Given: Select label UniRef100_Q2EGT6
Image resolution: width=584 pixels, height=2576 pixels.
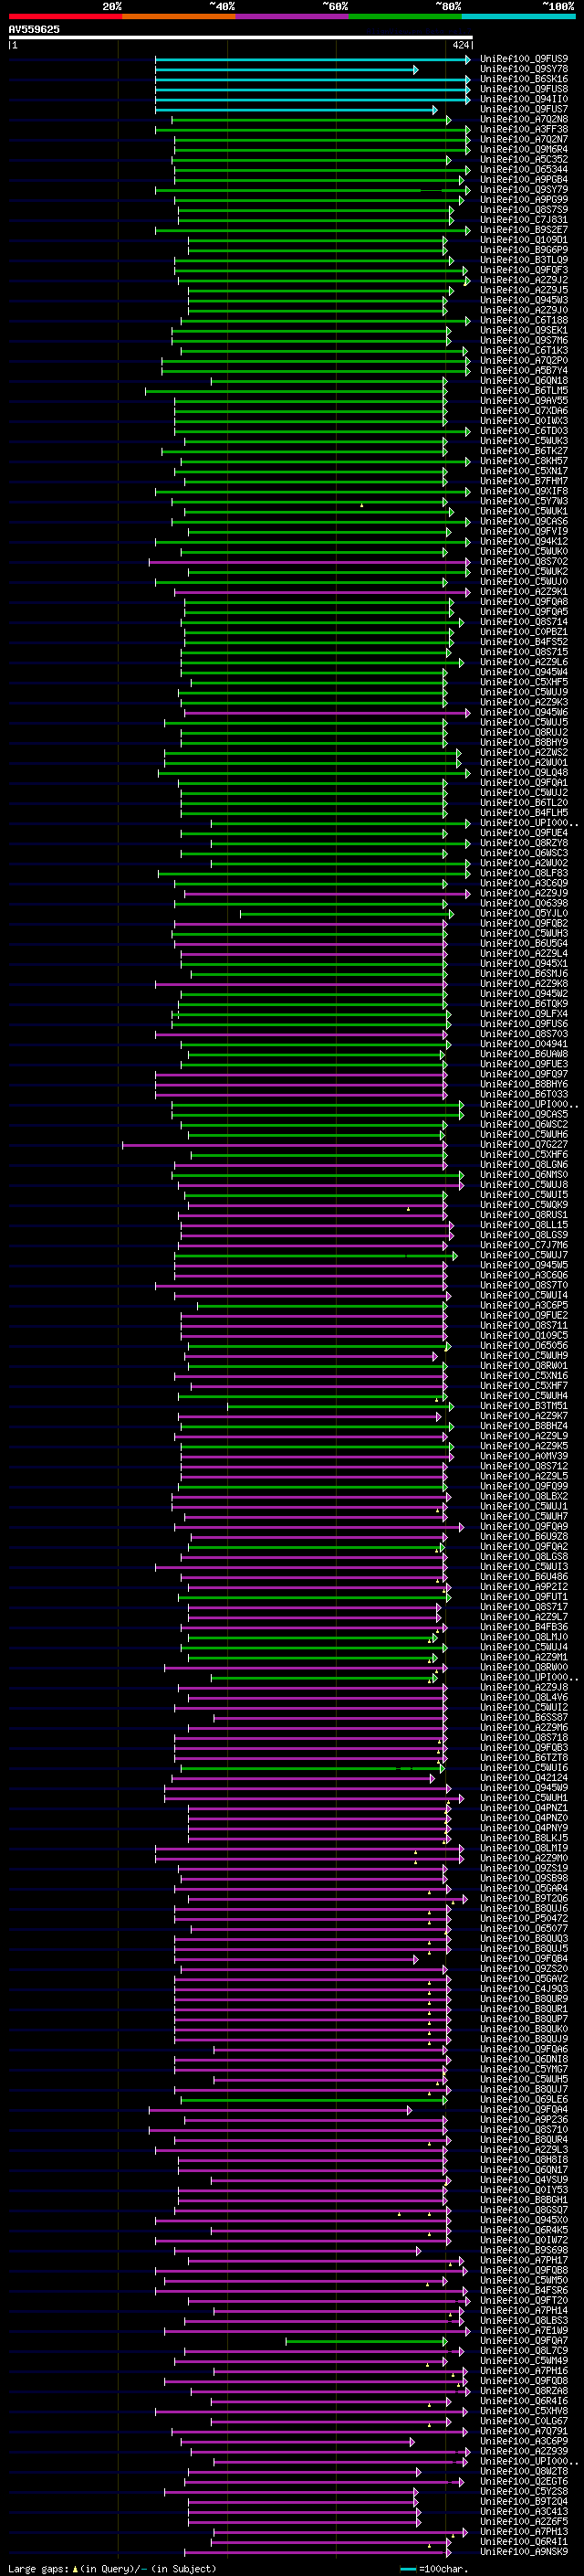Looking at the screenshot, I should pos(524,2481).
